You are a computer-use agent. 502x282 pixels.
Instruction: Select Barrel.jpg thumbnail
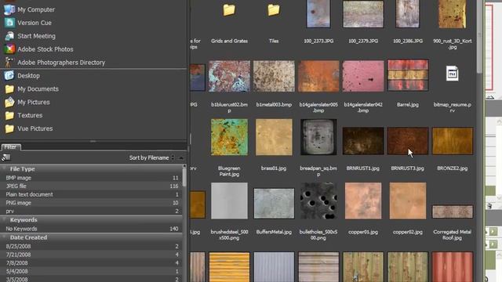tap(408, 75)
